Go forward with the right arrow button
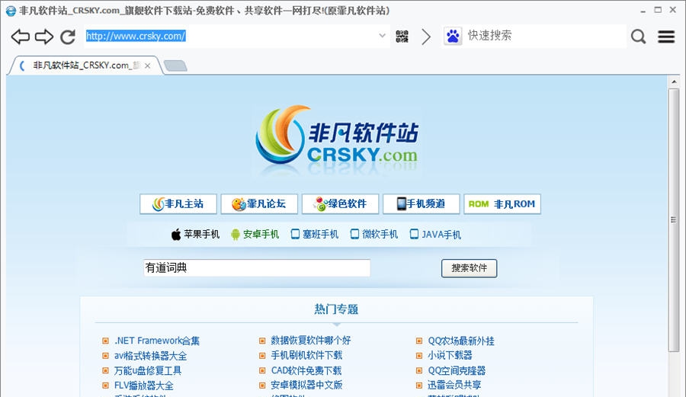The image size is (686, 397). click(x=43, y=37)
